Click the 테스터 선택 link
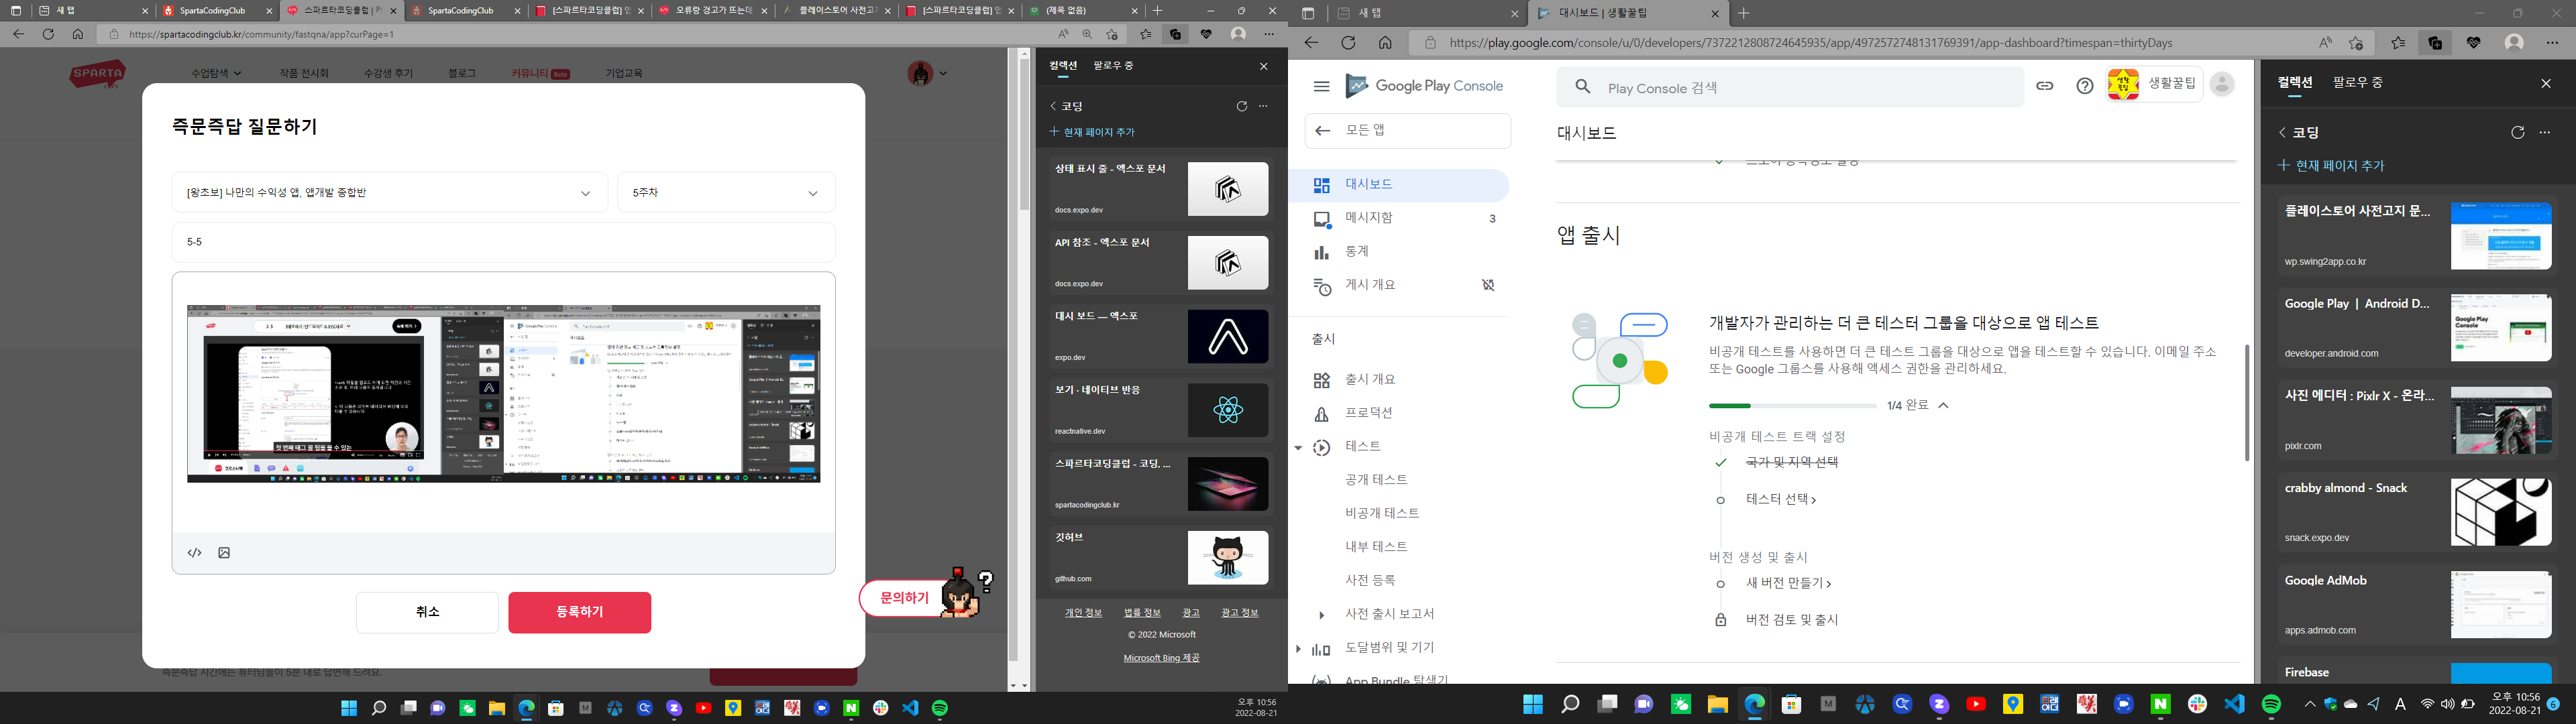 click(1781, 499)
